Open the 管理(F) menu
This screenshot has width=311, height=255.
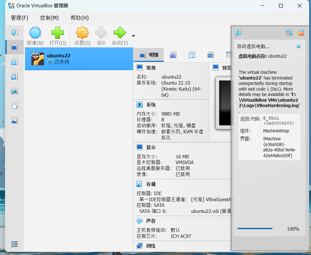click(x=19, y=18)
